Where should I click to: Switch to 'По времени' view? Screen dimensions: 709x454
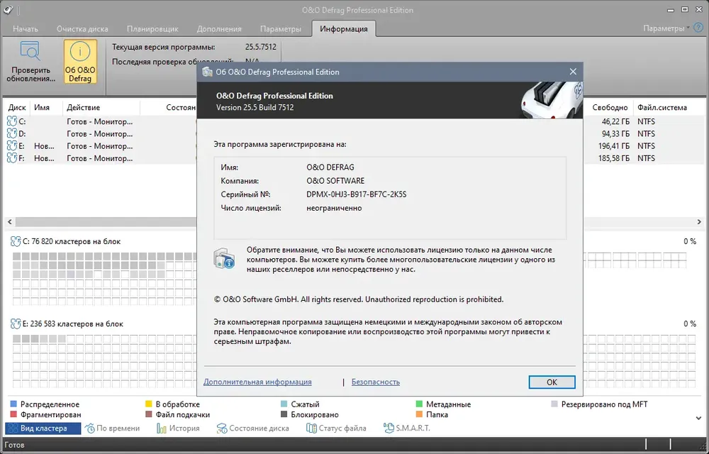pos(113,428)
